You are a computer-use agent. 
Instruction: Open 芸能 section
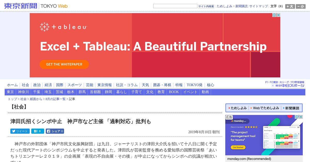point(90,85)
